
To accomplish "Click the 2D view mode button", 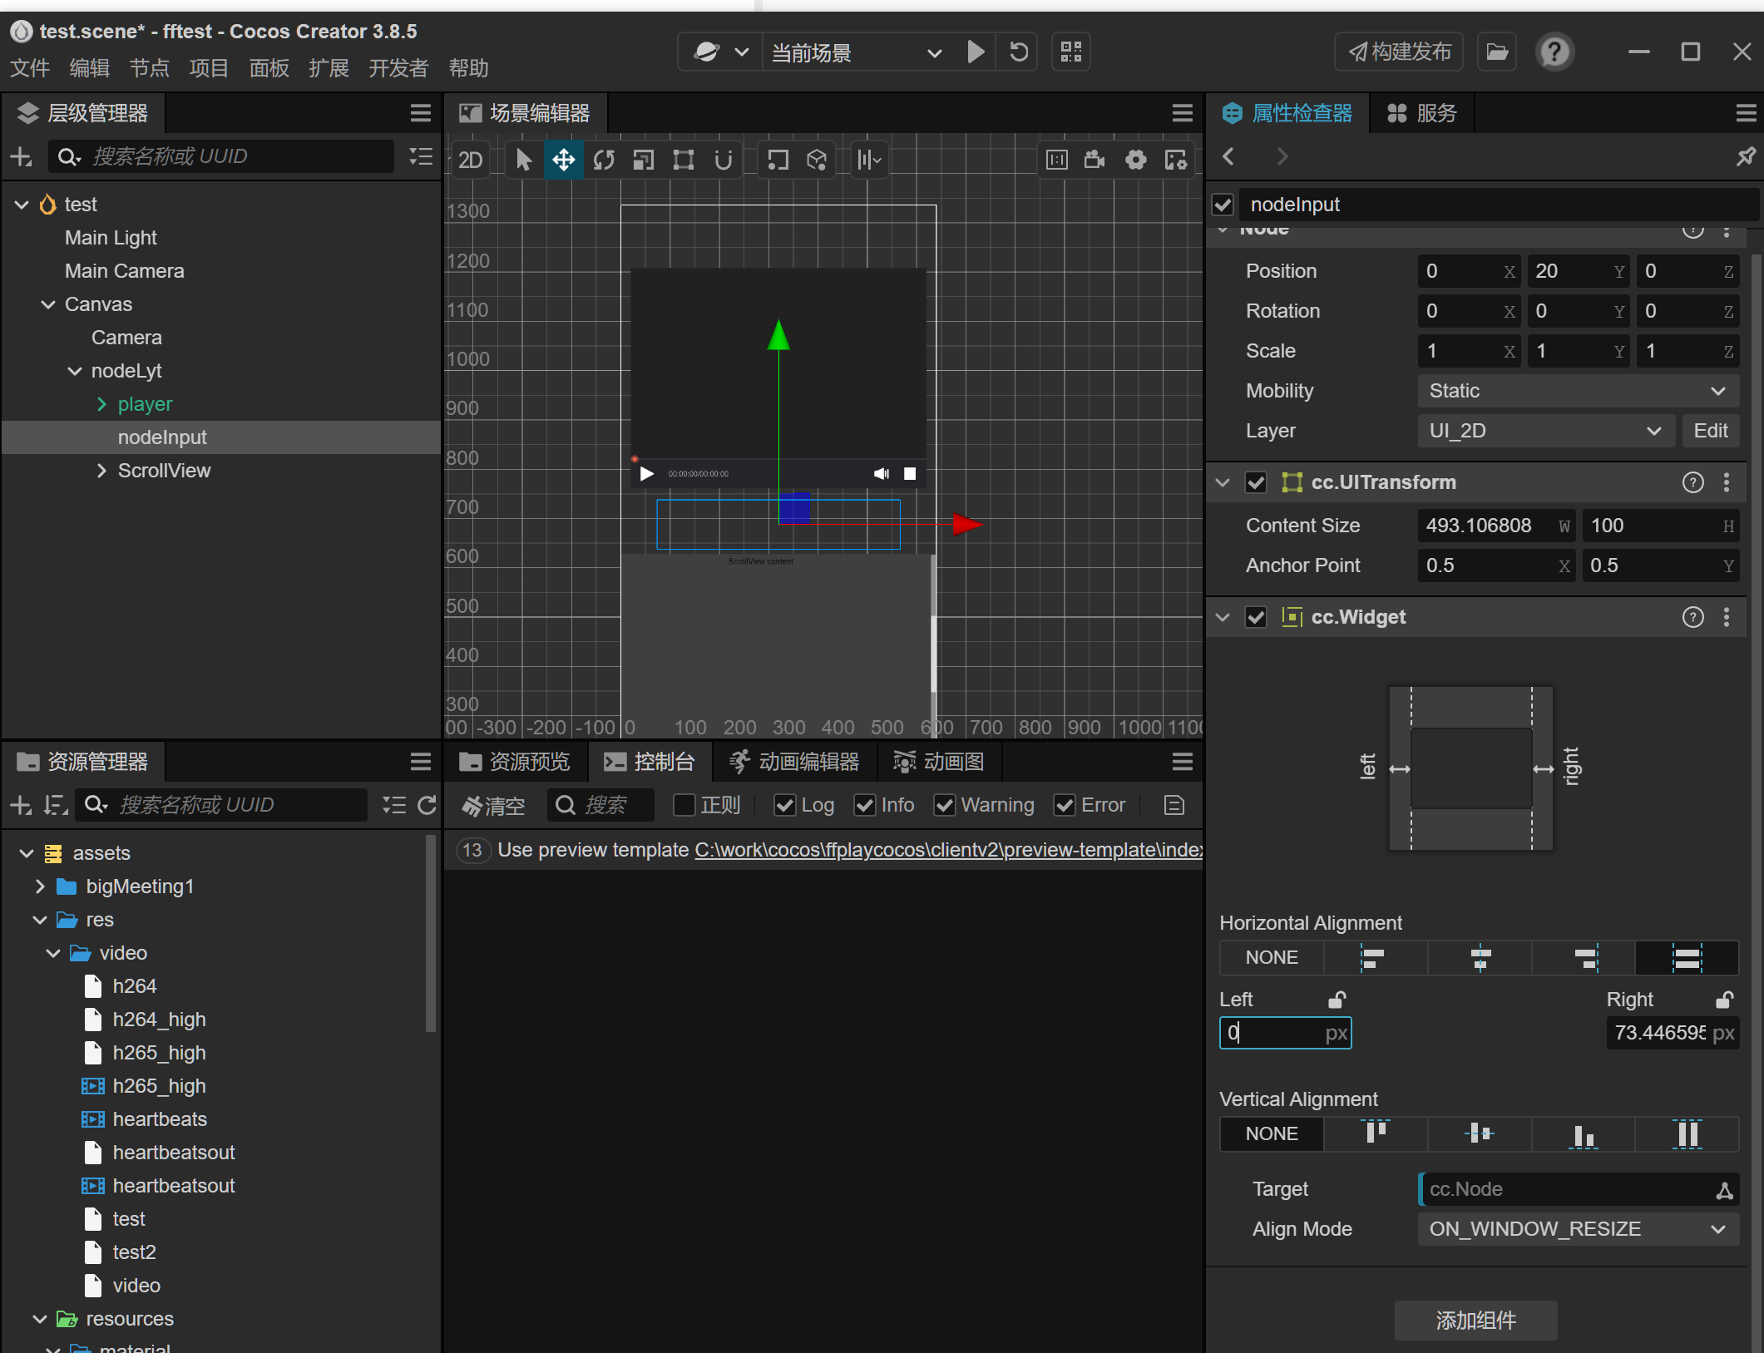I will (471, 160).
